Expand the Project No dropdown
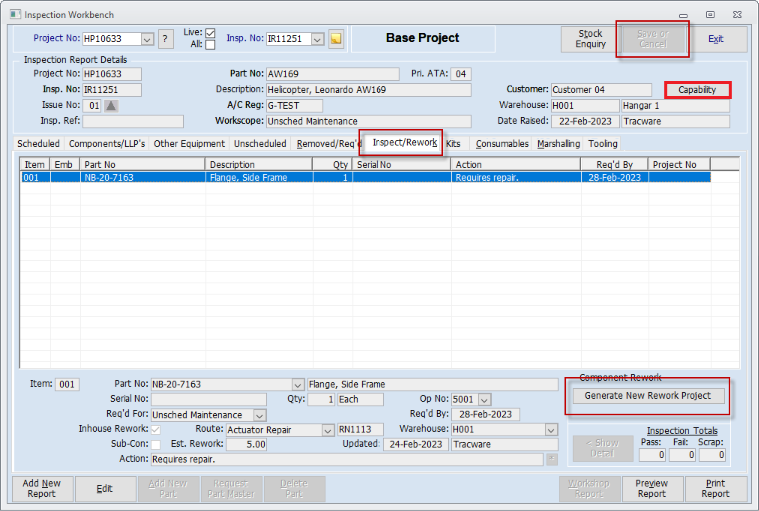The width and height of the screenshot is (759, 511). [x=147, y=39]
